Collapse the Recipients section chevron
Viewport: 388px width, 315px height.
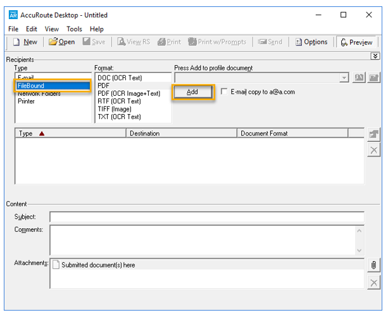375,56
